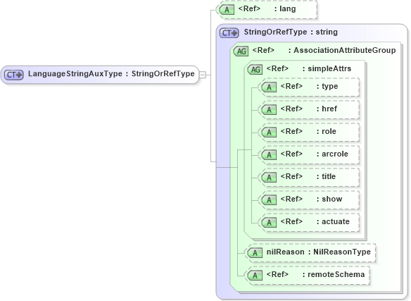The width and height of the screenshot is (411, 301).
Task: Click the AG icon of simpleAttrs
Action: click(255, 69)
